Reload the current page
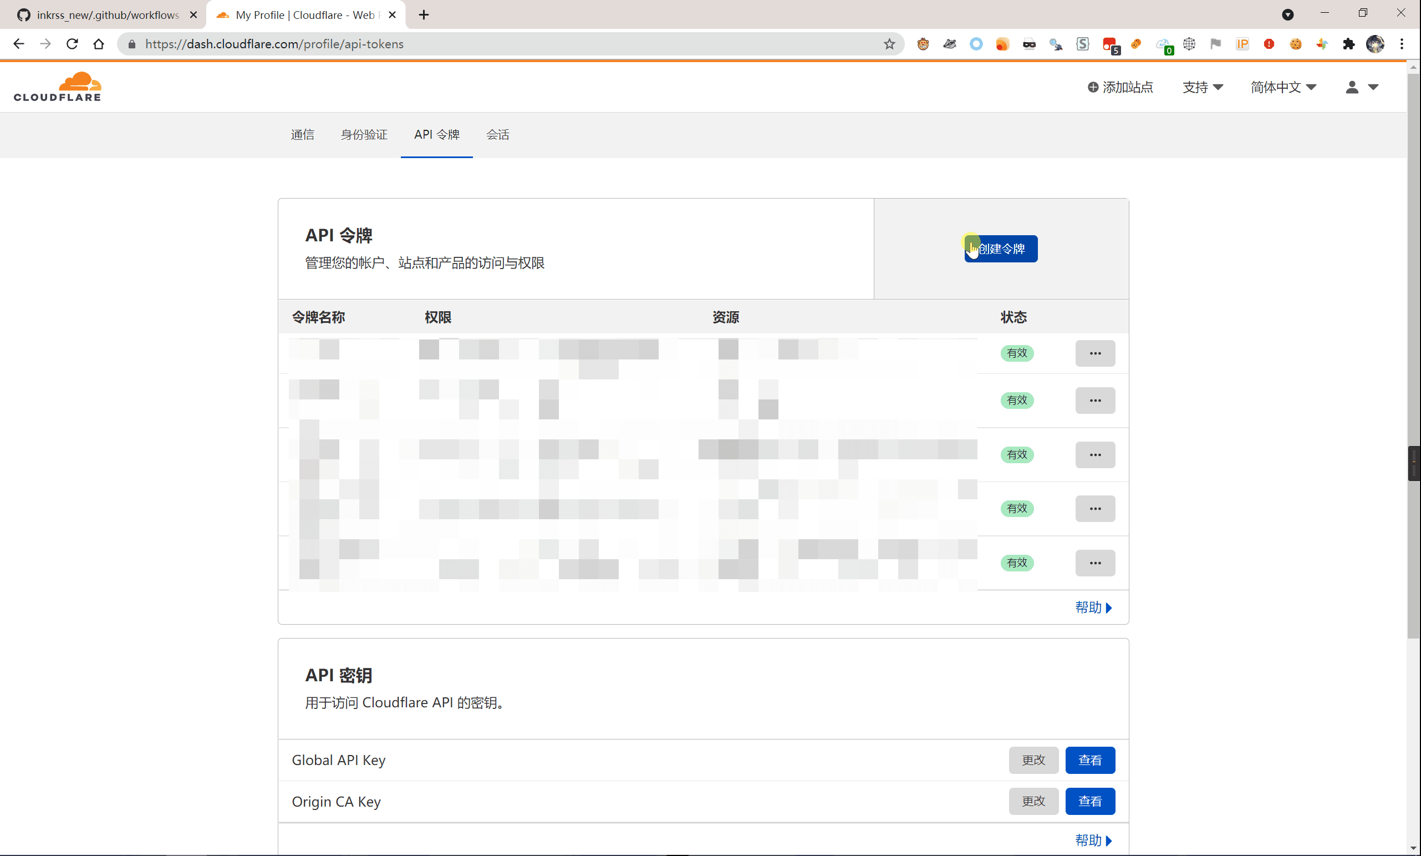Image resolution: width=1421 pixels, height=856 pixels. pos(72,44)
